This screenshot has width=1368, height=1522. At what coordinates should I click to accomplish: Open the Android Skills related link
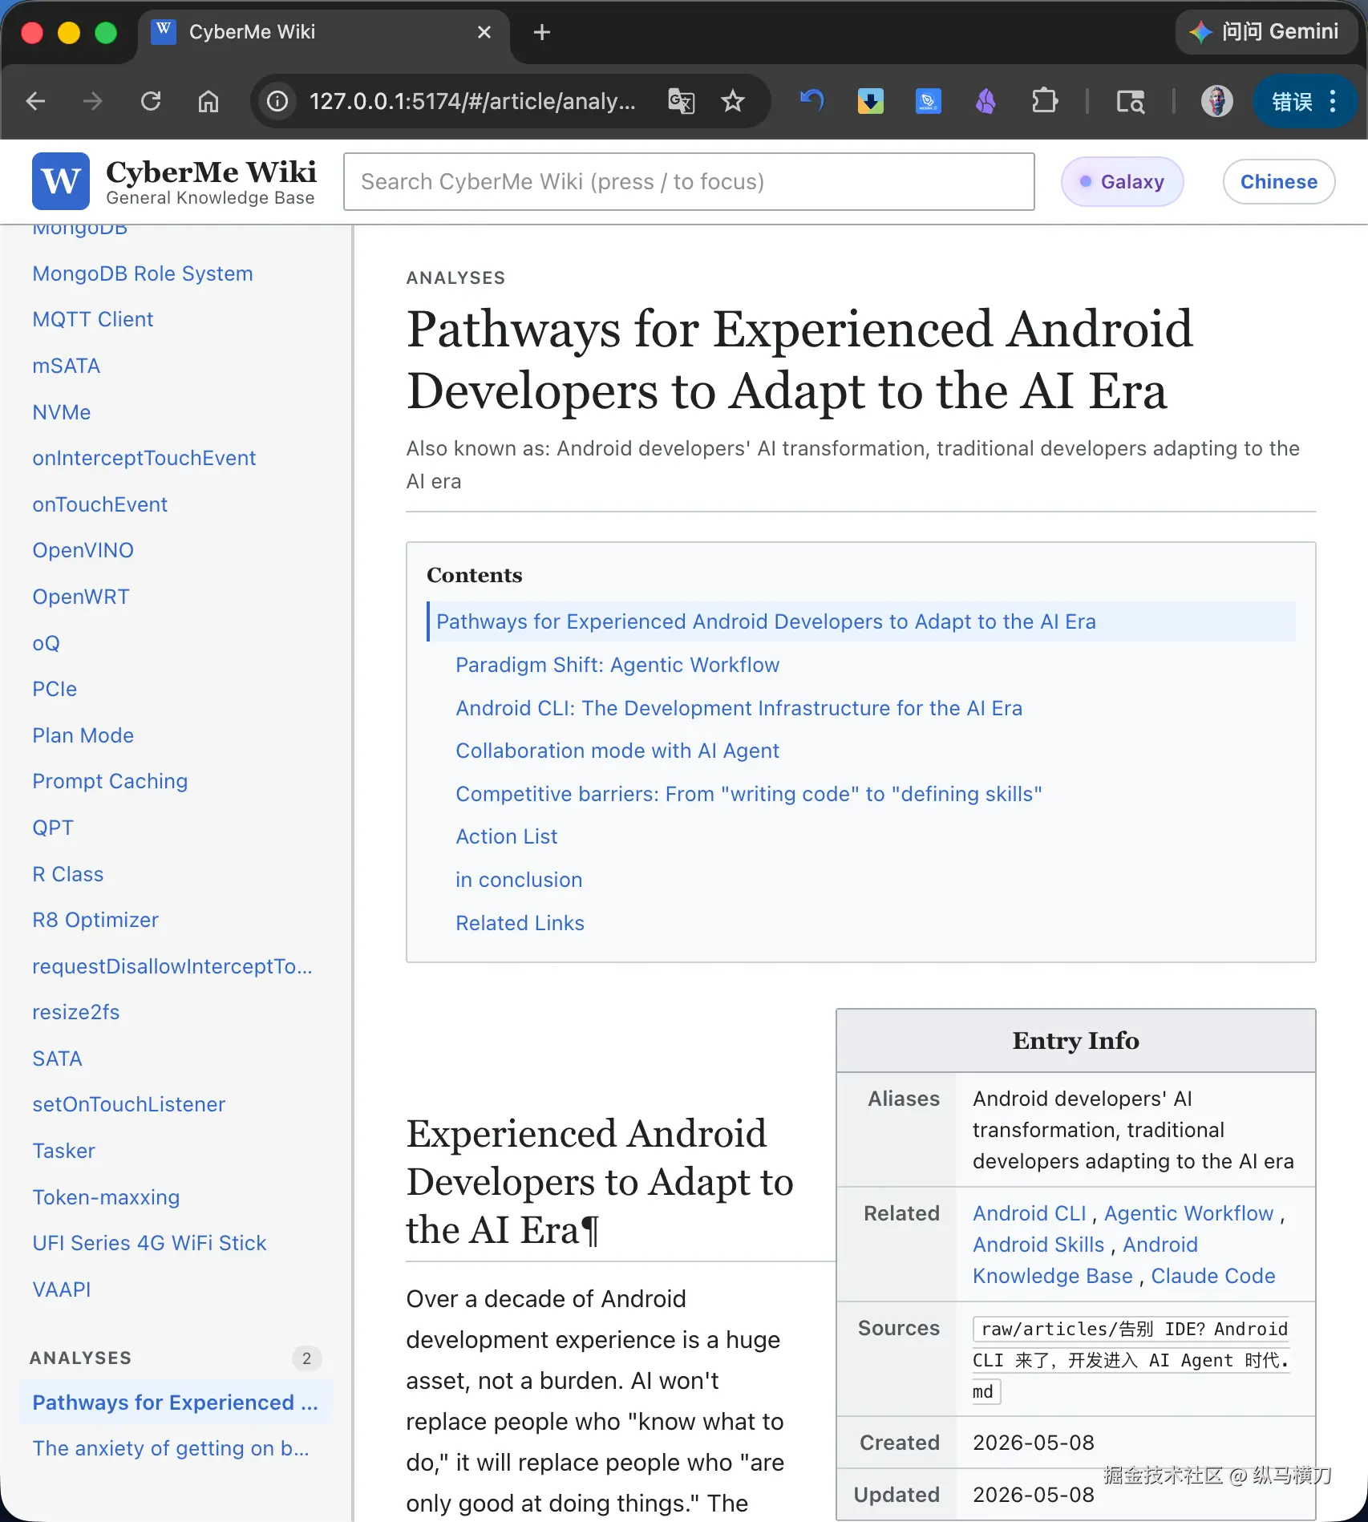point(1038,1245)
